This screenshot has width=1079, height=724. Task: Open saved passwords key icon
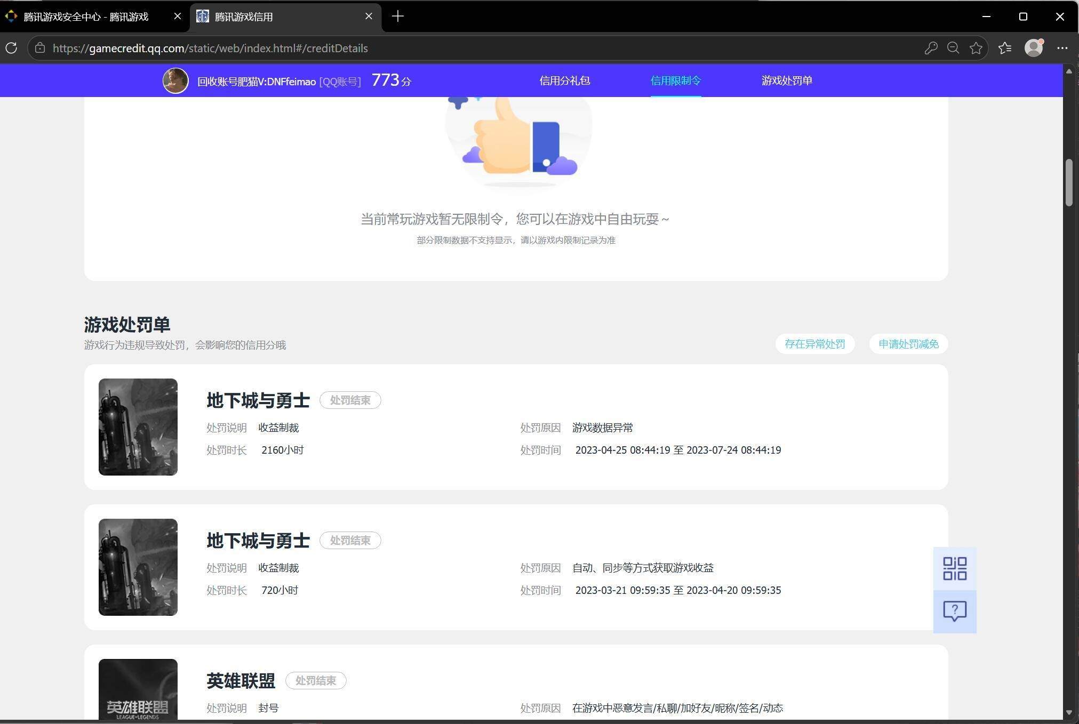[x=931, y=48]
